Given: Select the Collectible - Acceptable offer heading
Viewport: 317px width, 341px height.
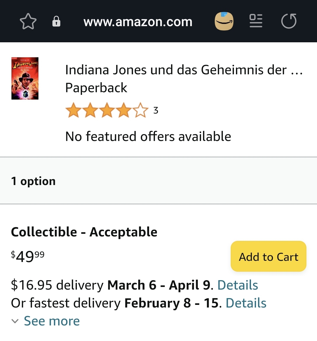Looking at the screenshot, I should 84,232.
